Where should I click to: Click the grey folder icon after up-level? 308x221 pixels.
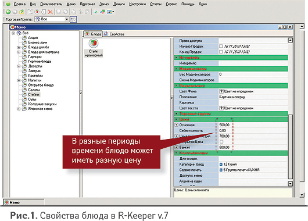[x=30, y=12]
